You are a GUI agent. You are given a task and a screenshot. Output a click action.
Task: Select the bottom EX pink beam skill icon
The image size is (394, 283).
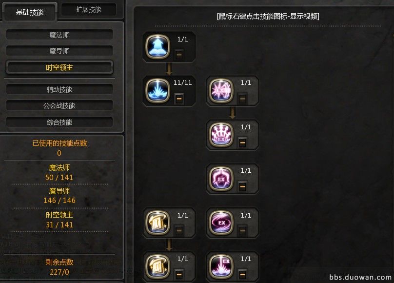click(221, 267)
